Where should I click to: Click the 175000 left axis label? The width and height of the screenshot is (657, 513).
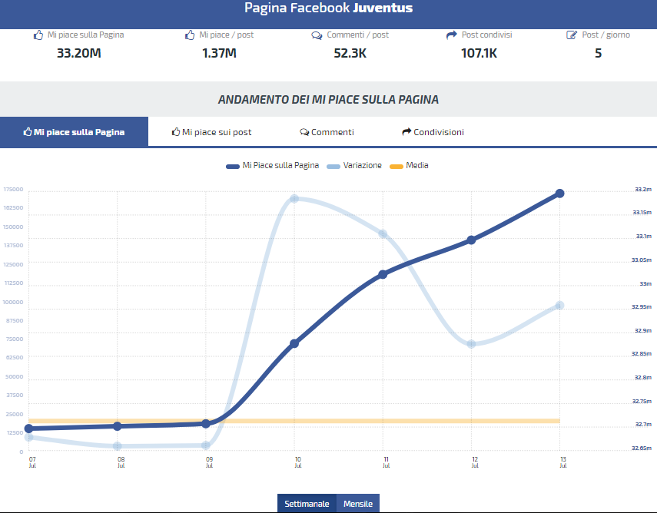(x=13, y=189)
